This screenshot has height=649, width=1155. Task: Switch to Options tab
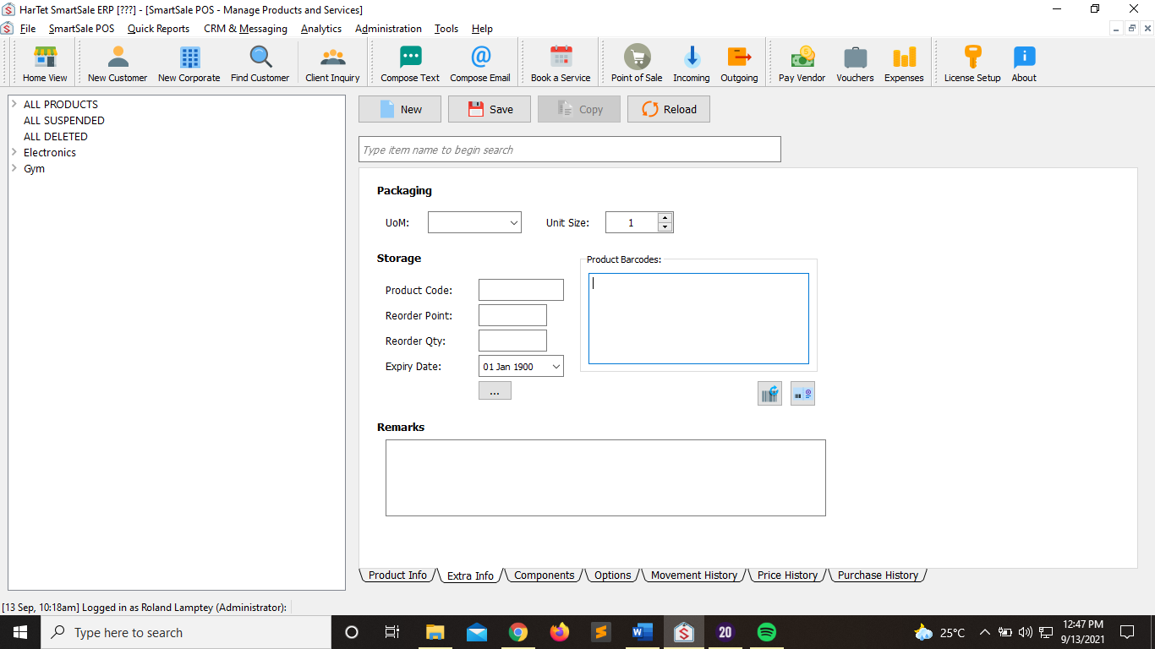point(612,575)
